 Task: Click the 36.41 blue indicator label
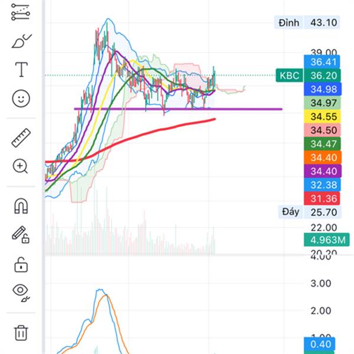[x=322, y=61]
